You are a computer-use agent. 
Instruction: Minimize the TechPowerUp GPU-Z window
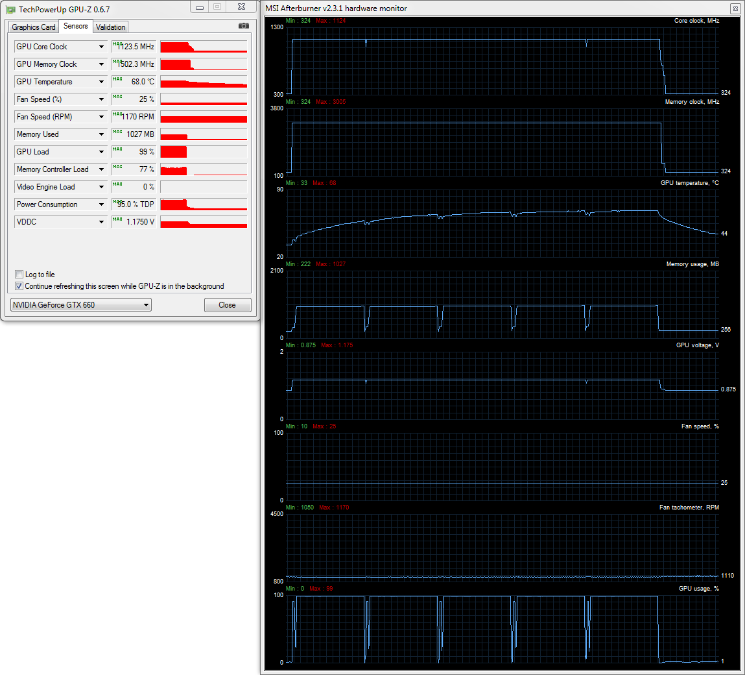coord(199,7)
